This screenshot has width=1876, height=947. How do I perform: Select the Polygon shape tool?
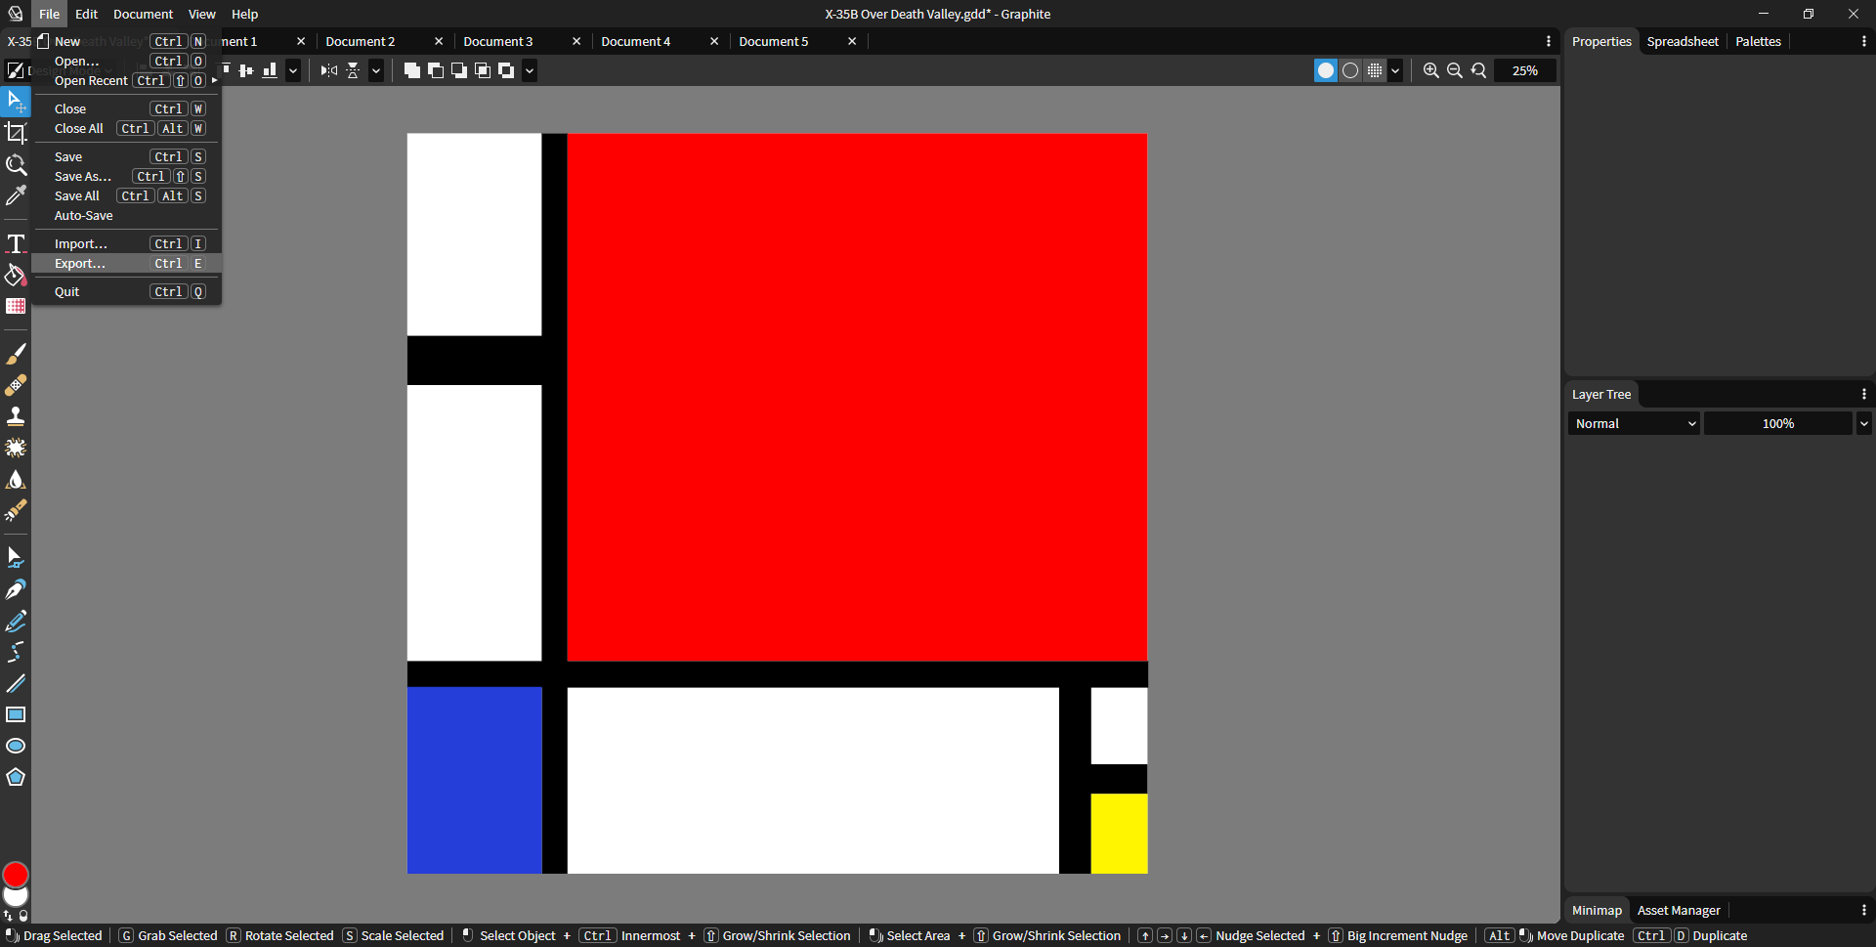coord(16,777)
